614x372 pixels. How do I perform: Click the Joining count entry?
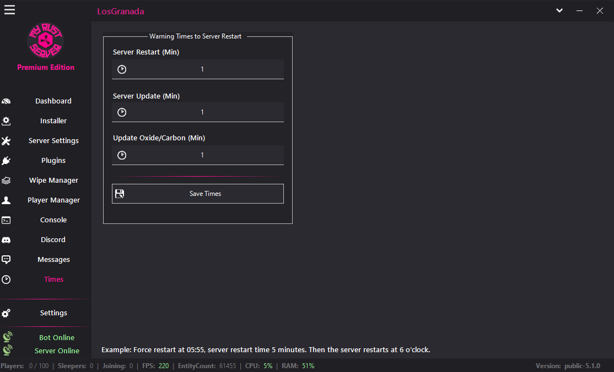(117, 366)
